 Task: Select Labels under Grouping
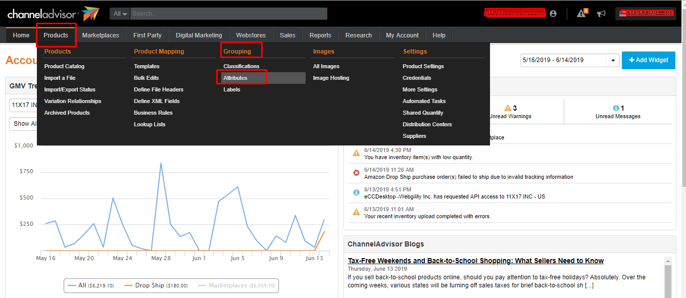(232, 89)
